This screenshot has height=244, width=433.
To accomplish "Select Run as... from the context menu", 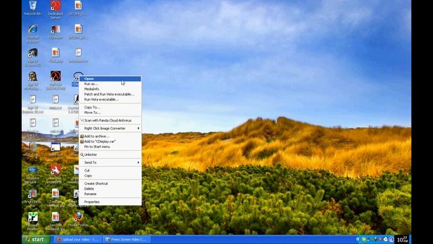I will [110, 84].
